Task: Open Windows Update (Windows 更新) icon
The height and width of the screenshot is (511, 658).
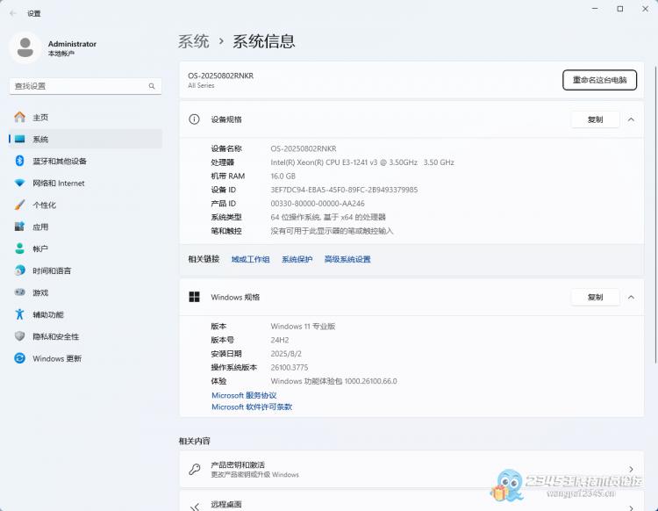Action: tap(19, 358)
